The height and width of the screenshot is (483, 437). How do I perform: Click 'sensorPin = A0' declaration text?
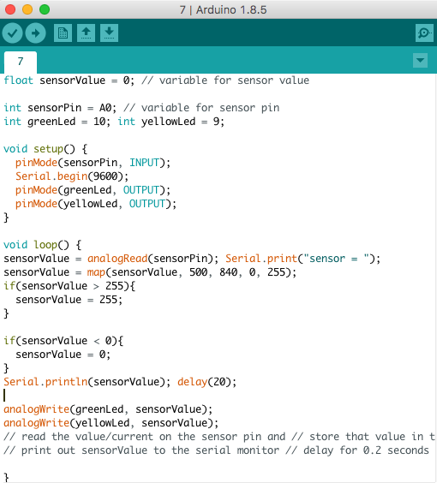coord(69,108)
